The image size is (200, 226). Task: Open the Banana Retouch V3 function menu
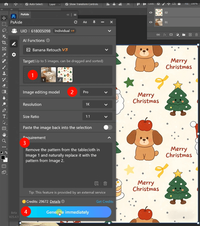click(x=68, y=50)
